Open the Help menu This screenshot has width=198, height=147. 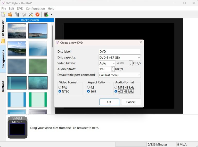(51, 8)
